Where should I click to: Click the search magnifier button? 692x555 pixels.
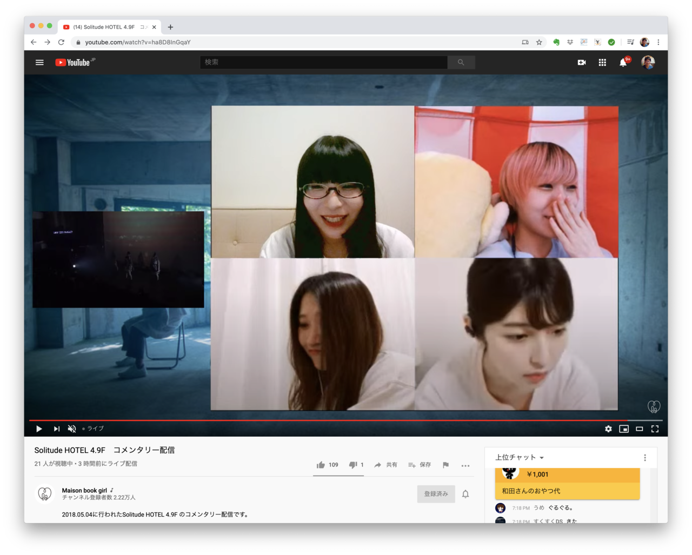(461, 63)
